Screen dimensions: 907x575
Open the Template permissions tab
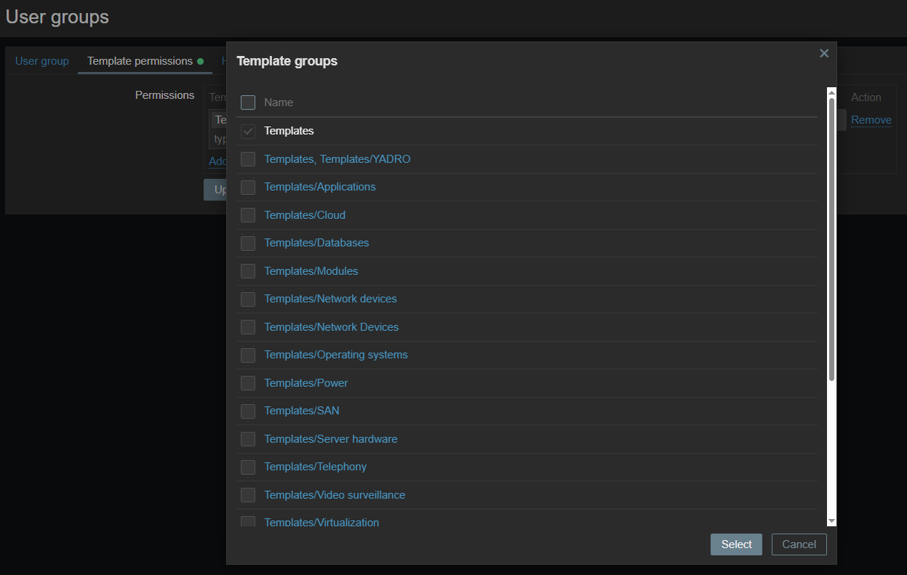[x=140, y=61]
